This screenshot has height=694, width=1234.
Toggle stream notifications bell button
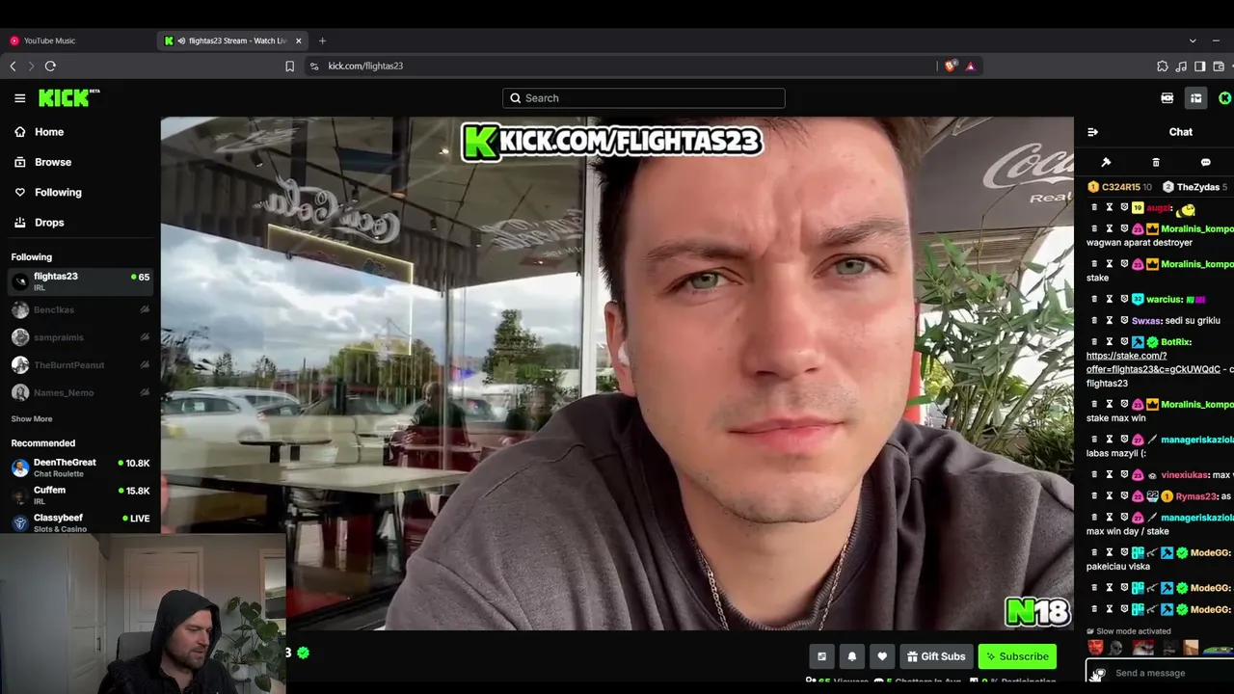851,656
